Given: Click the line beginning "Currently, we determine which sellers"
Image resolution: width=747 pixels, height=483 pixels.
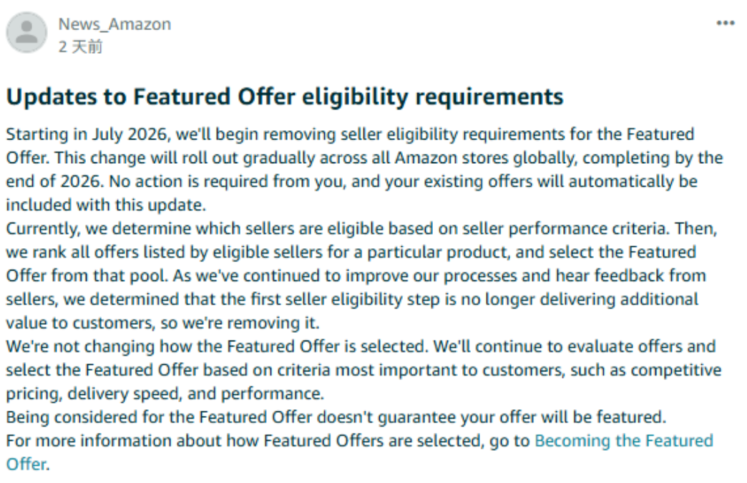Looking at the screenshot, I should [x=361, y=229].
